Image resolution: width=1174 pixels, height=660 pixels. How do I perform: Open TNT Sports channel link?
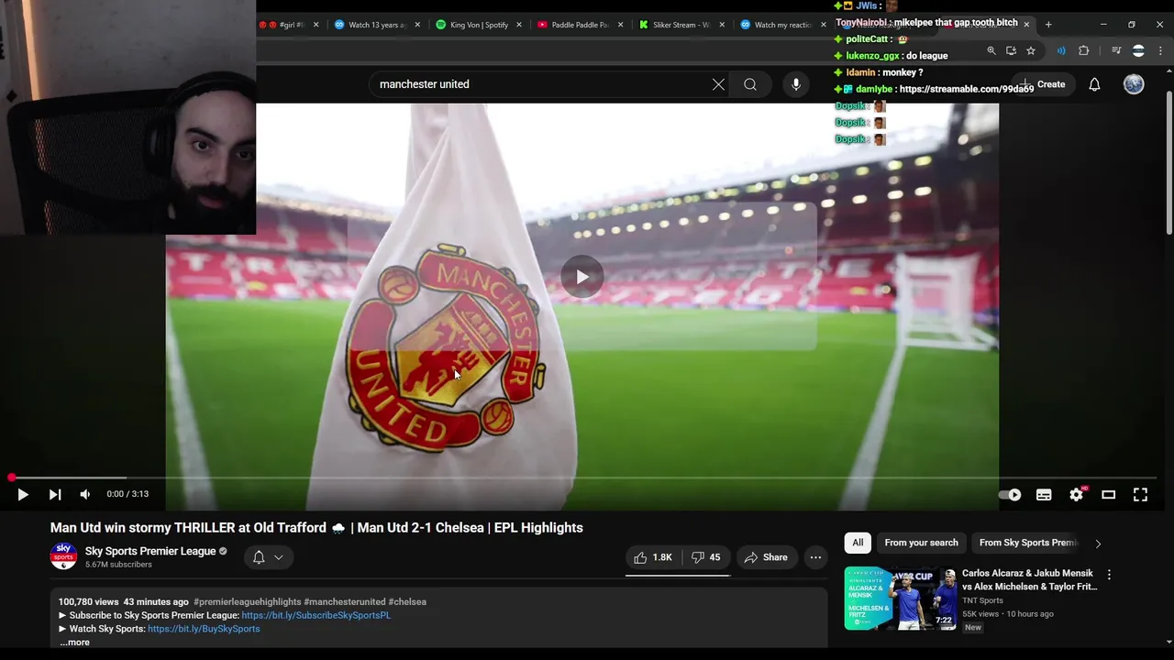pos(982,600)
